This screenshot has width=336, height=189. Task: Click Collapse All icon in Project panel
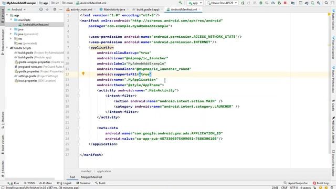pos(47,9)
